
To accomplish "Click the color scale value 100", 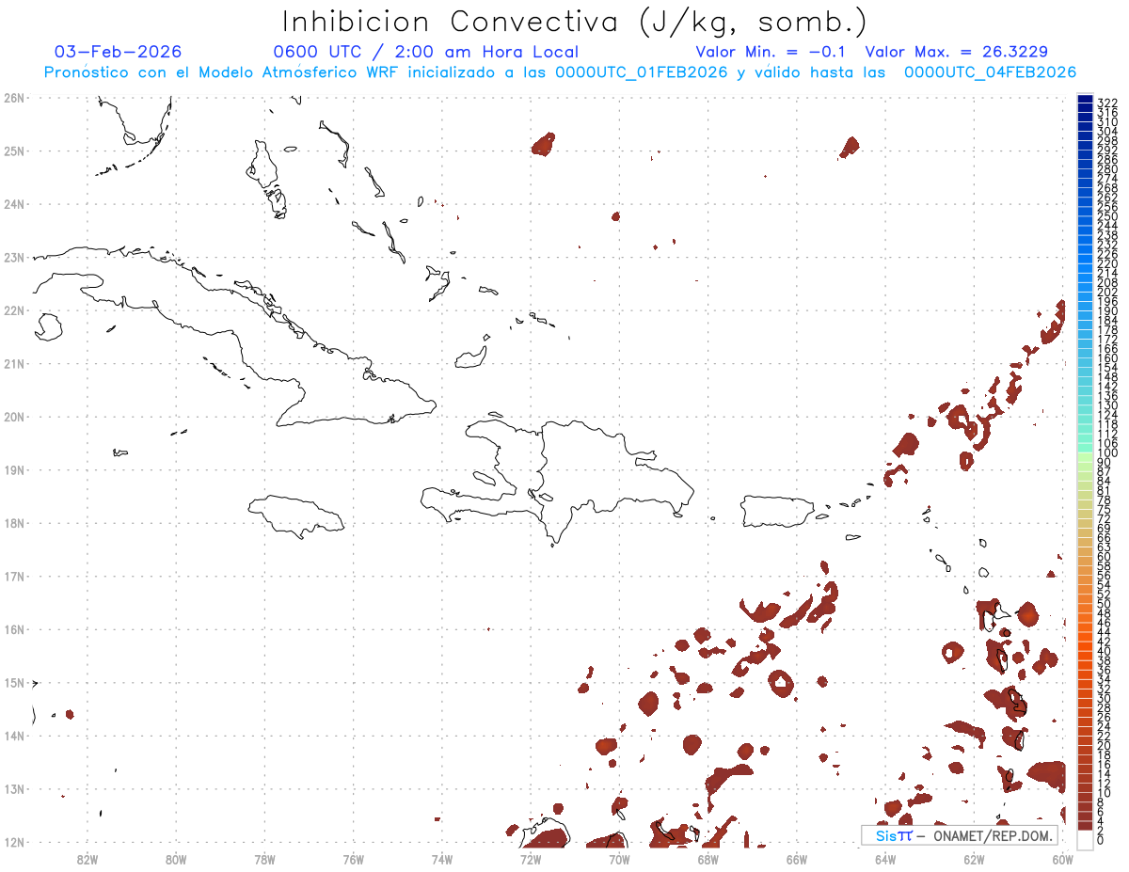I will point(1107,452).
